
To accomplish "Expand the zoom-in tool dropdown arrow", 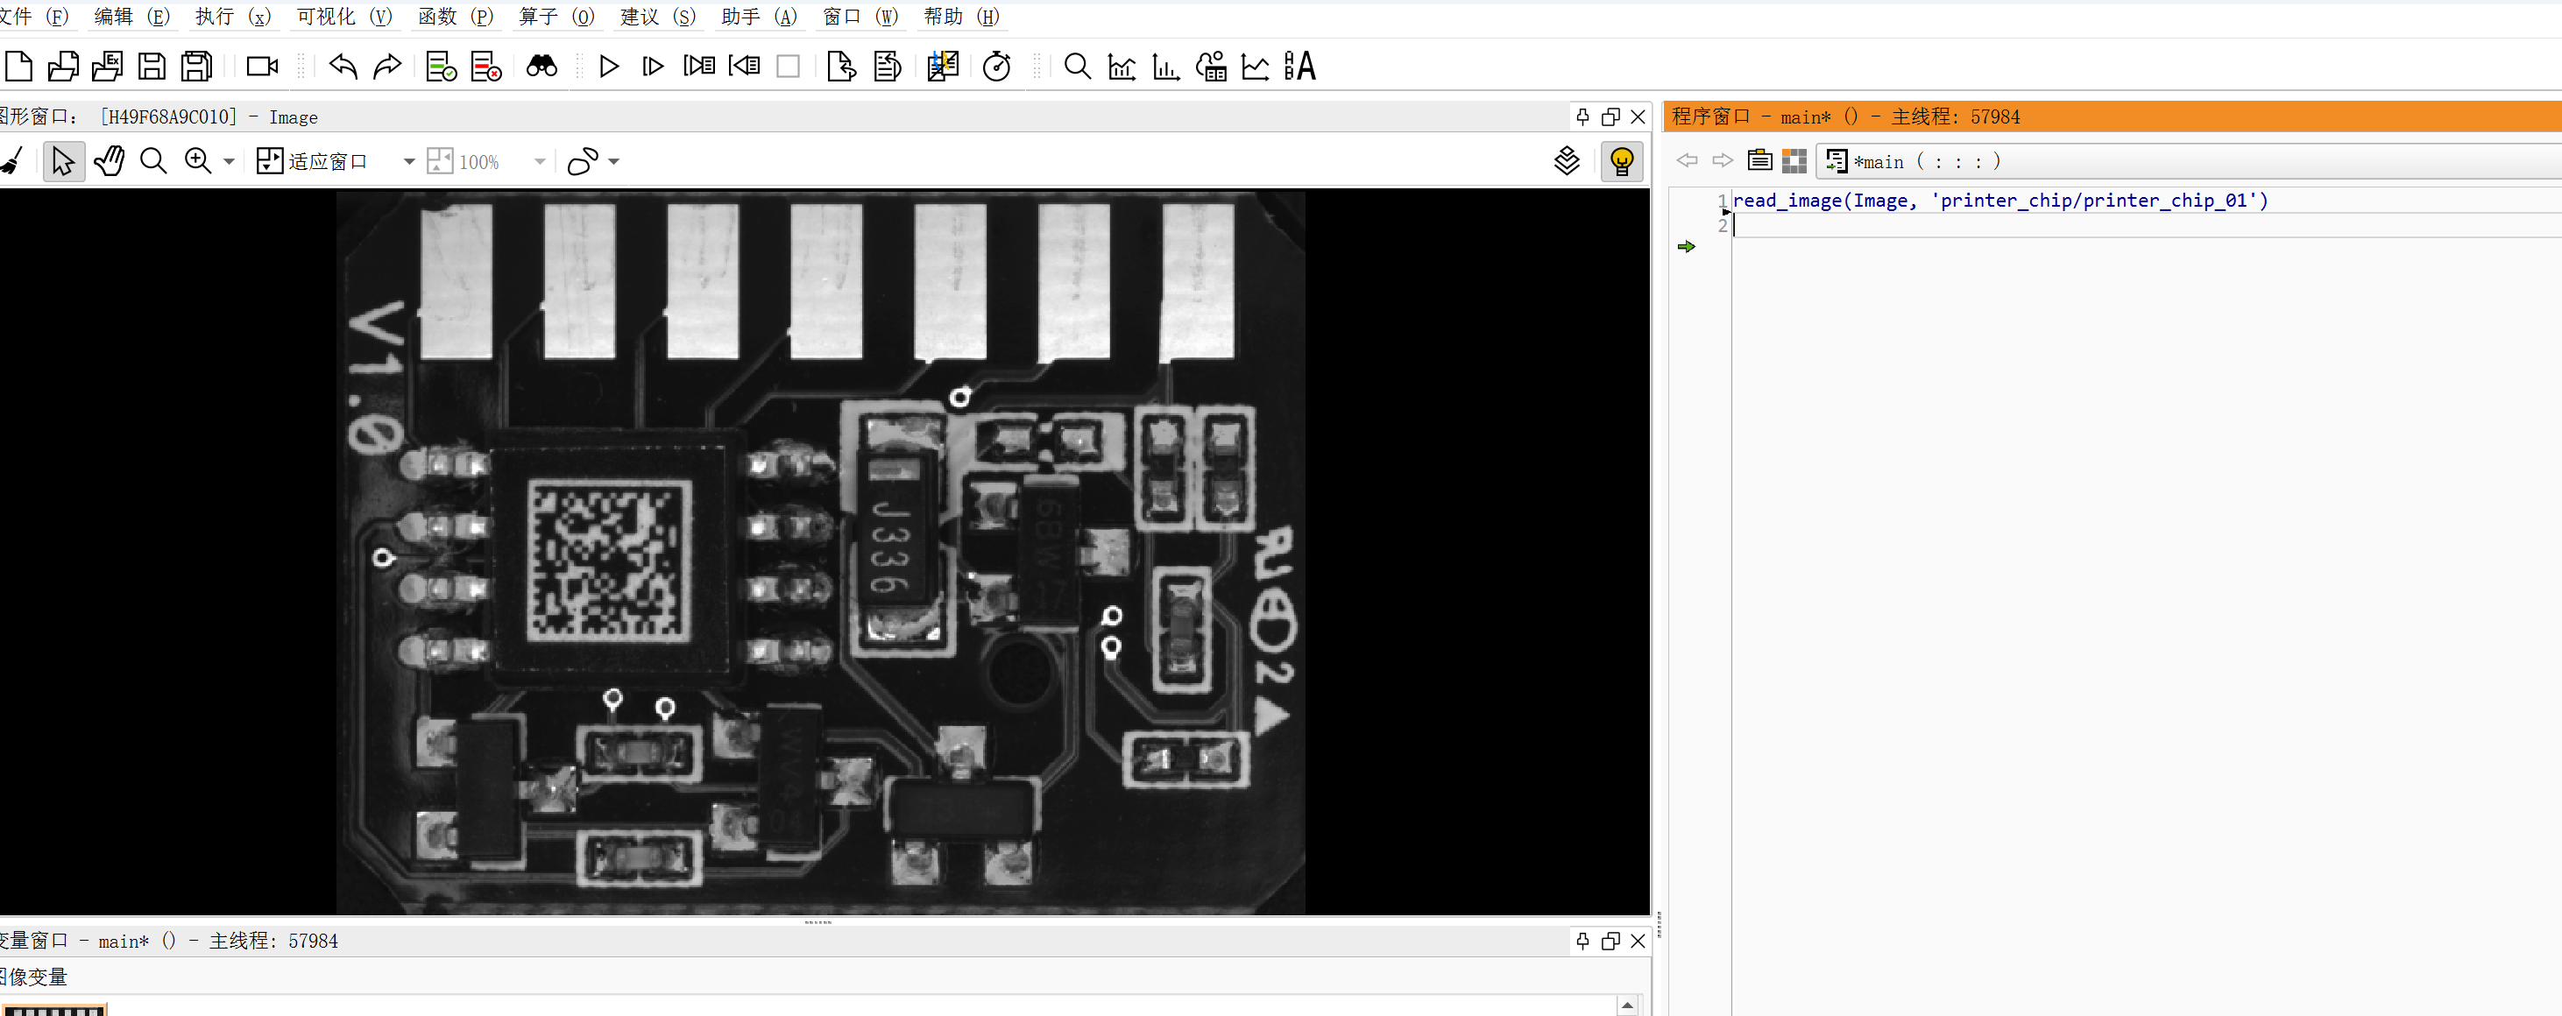I will [x=229, y=161].
